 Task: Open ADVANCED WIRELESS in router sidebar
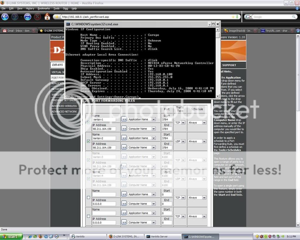[x=64, y=106]
